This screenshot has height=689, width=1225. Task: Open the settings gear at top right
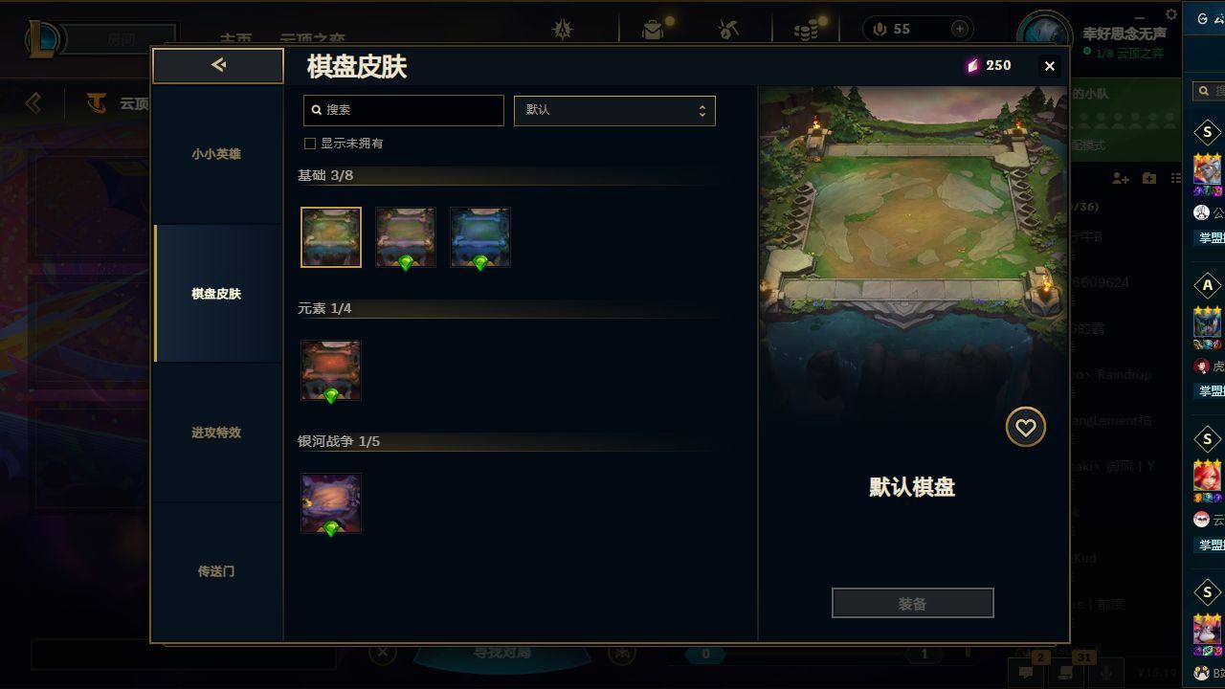tap(1170, 14)
